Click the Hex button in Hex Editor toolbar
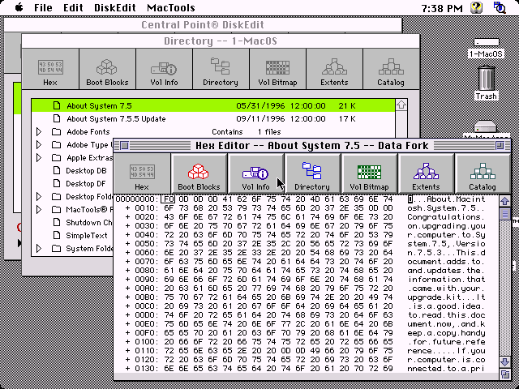 click(142, 173)
